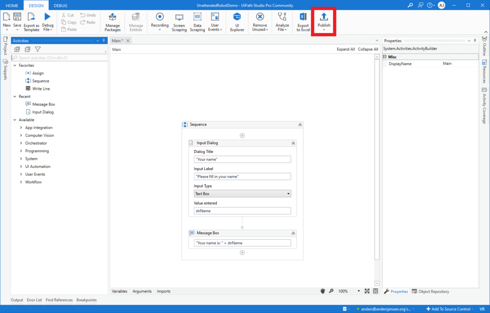Switch to the HOME tab
Image resolution: width=490 pixels, height=313 pixels.
pos(12,6)
